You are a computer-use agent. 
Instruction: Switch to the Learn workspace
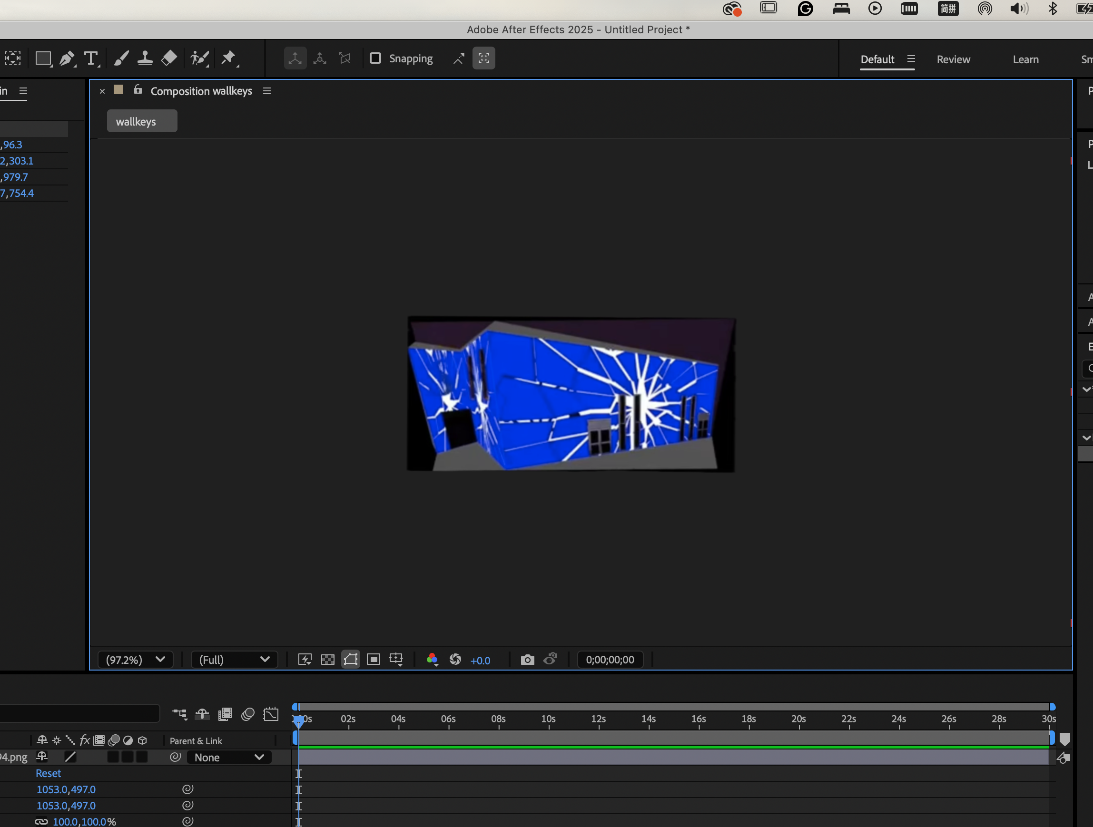point(1025,59)
